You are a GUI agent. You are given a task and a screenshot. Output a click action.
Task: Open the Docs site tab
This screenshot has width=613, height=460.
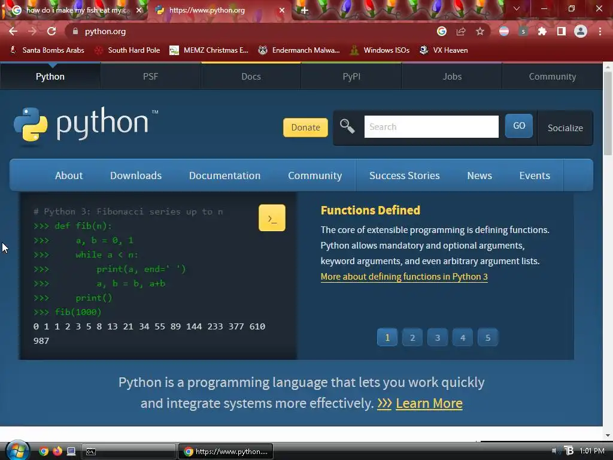click(251, 76)
